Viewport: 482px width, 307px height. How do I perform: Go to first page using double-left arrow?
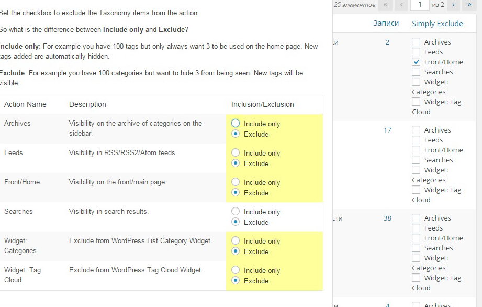click(x=385, y=5)
